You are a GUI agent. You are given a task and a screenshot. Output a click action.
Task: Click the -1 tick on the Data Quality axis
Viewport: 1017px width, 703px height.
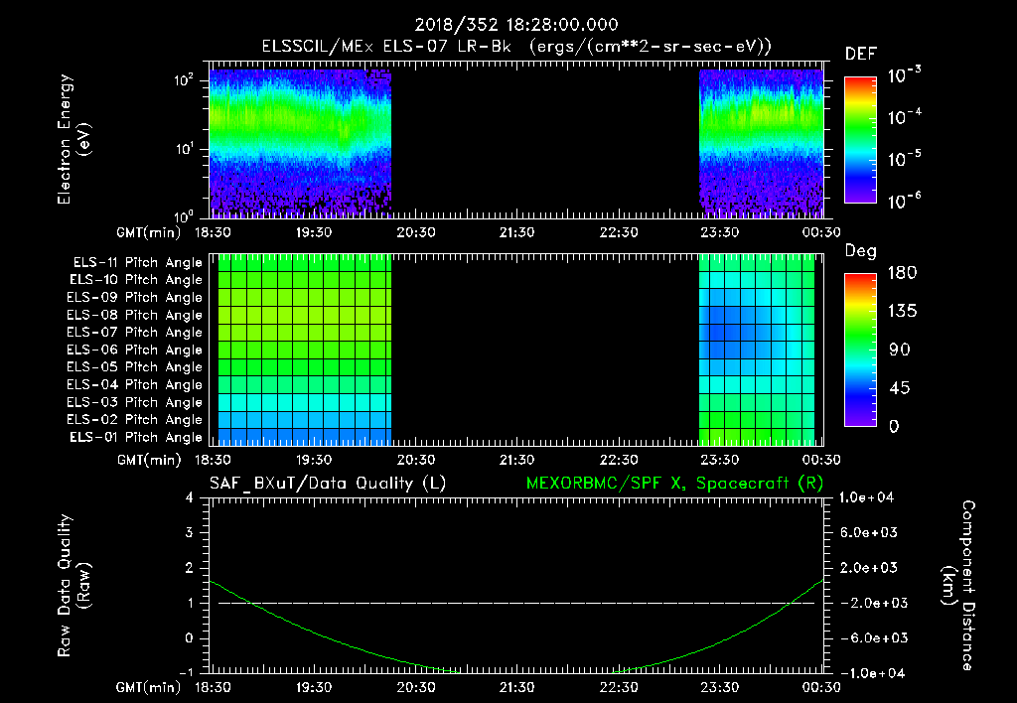186,672
